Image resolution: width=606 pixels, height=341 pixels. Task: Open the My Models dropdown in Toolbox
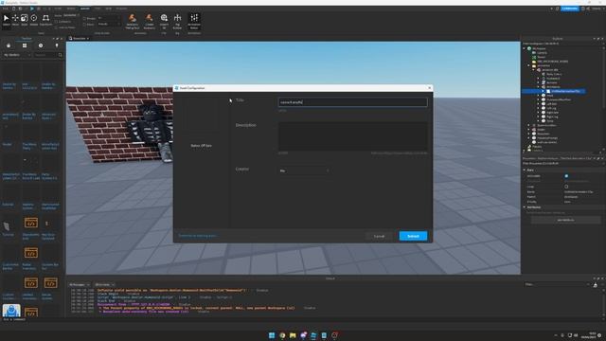(16, 55)
